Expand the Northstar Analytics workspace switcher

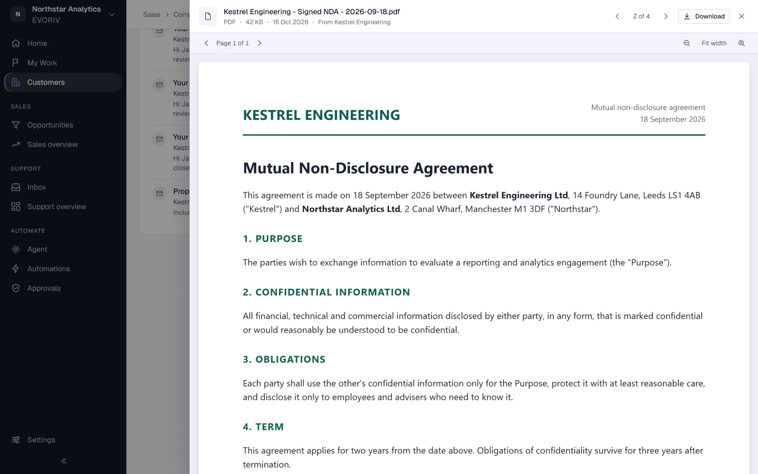click(x=112, y=14)
